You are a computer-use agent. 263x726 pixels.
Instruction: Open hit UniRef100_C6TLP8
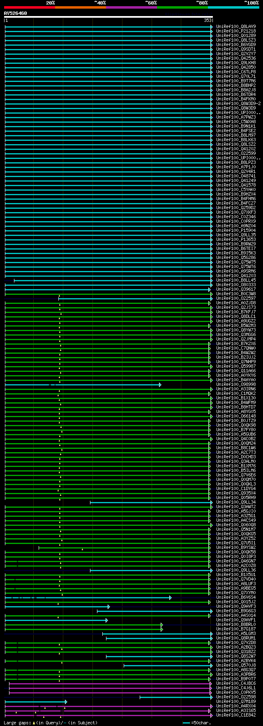(236, 72)
